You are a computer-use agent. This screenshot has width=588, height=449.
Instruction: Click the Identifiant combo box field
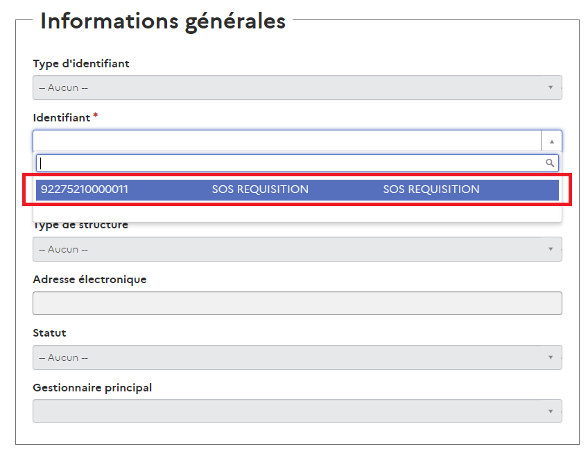[x=287, y=141]
